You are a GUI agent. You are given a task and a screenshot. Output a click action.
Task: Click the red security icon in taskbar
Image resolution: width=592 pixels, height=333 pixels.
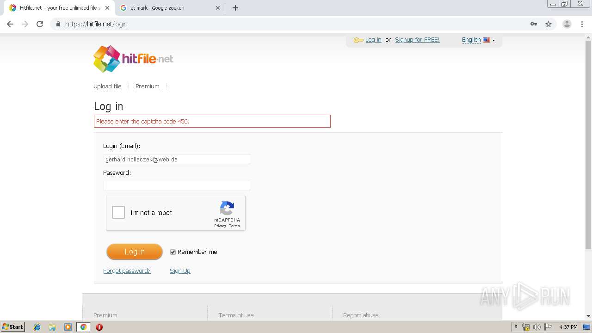click(x=99, y=327)
